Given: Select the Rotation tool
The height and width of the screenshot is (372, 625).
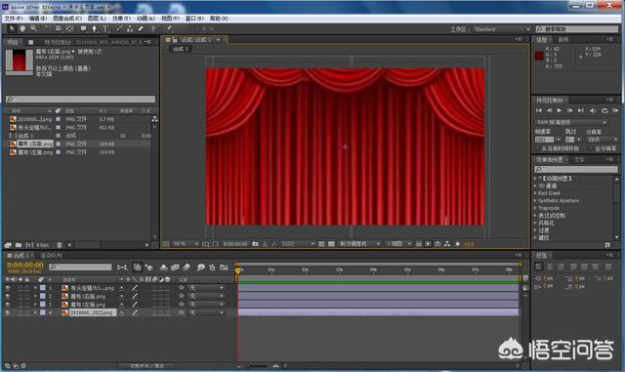Looking at the screenshot, I should click(46, 28).
